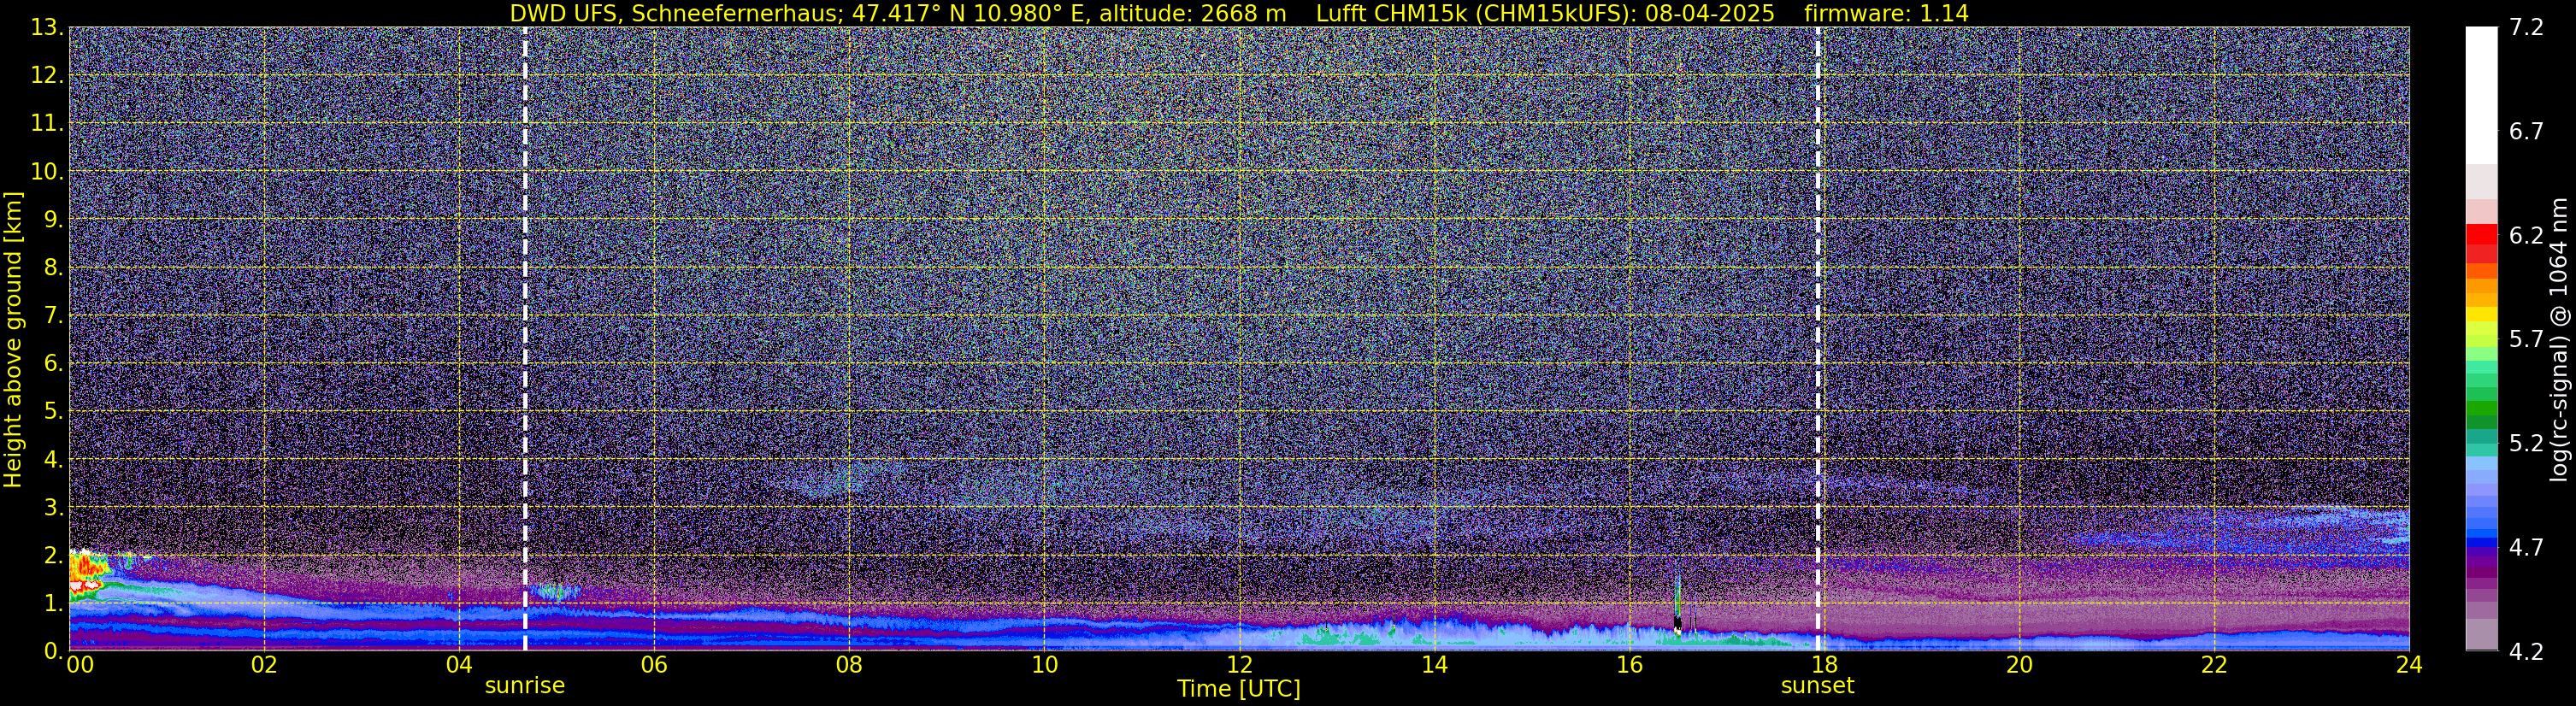Viewport: 2576px width, 706px height.
Task: Click the sunset dashed white marker line
Action: coord(1818,338)
